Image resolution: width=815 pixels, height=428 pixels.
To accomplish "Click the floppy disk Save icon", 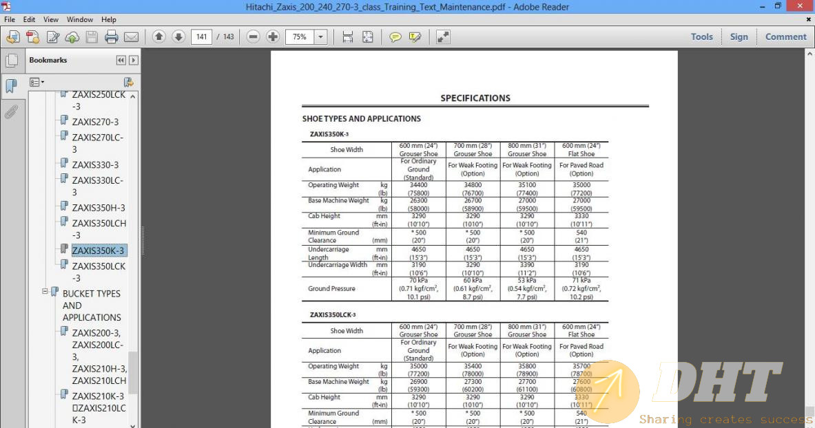I will click(x=92, y=37).
